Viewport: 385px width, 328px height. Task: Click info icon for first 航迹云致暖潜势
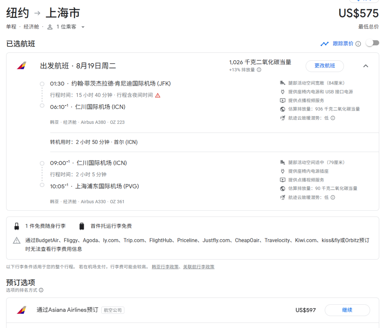coord(333,118)
